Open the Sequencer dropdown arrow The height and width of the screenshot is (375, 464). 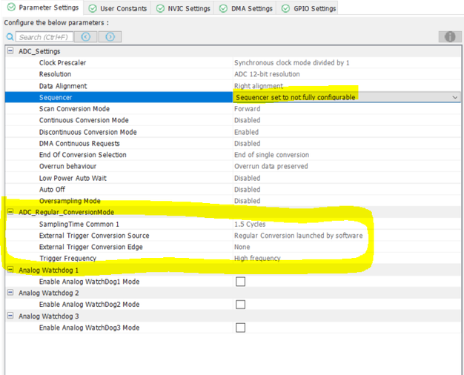tap(455, 97)
